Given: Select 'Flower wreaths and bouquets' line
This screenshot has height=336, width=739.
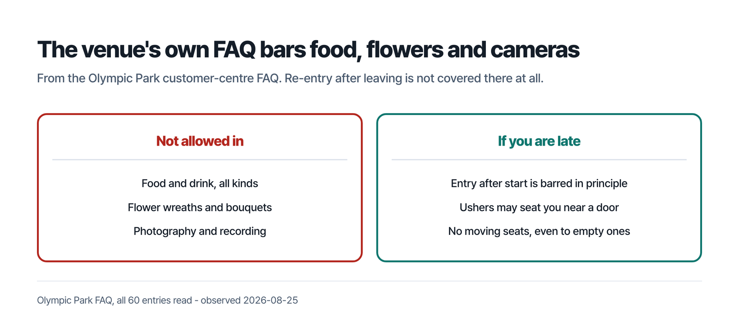Looking at the screenshot, I should point(200,208).
